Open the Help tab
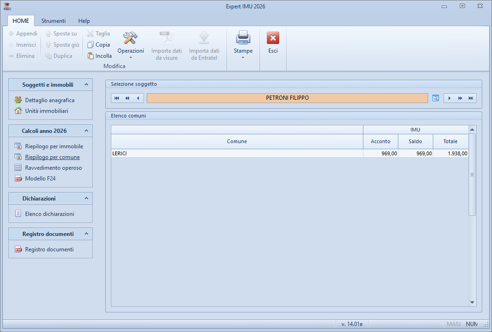The width and height of the screenshot is (492, 332). tap(84, 21)
